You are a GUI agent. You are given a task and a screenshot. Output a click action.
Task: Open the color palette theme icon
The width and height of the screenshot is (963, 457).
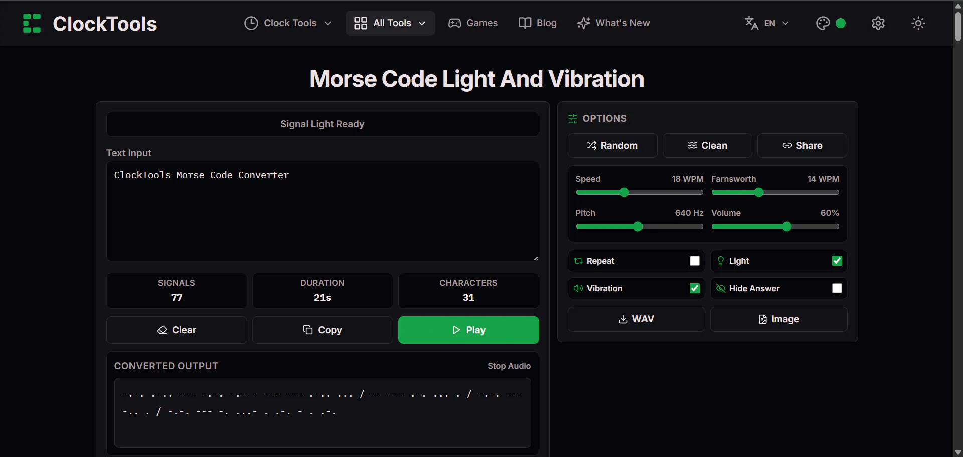pyautogui.click(x=823, y=23)
